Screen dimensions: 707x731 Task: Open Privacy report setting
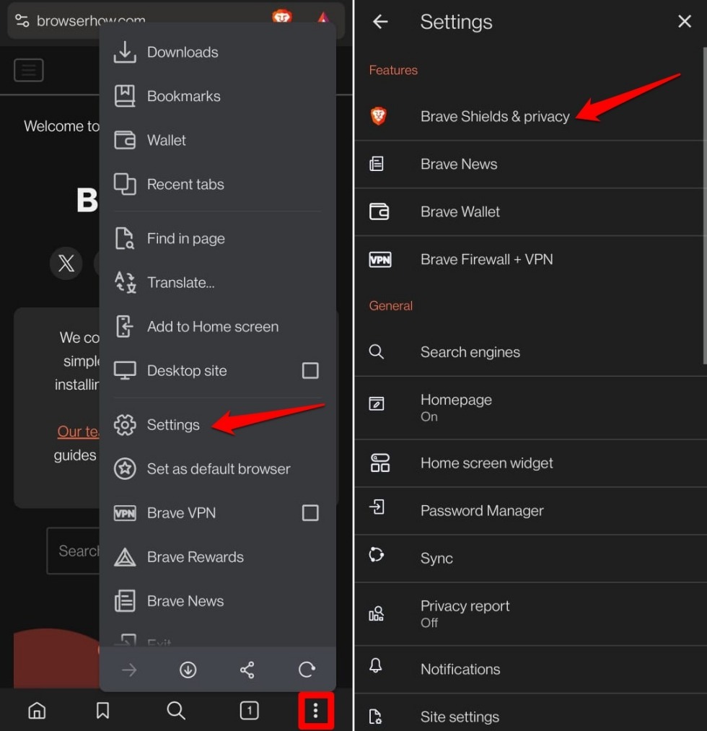click(530, 613)
